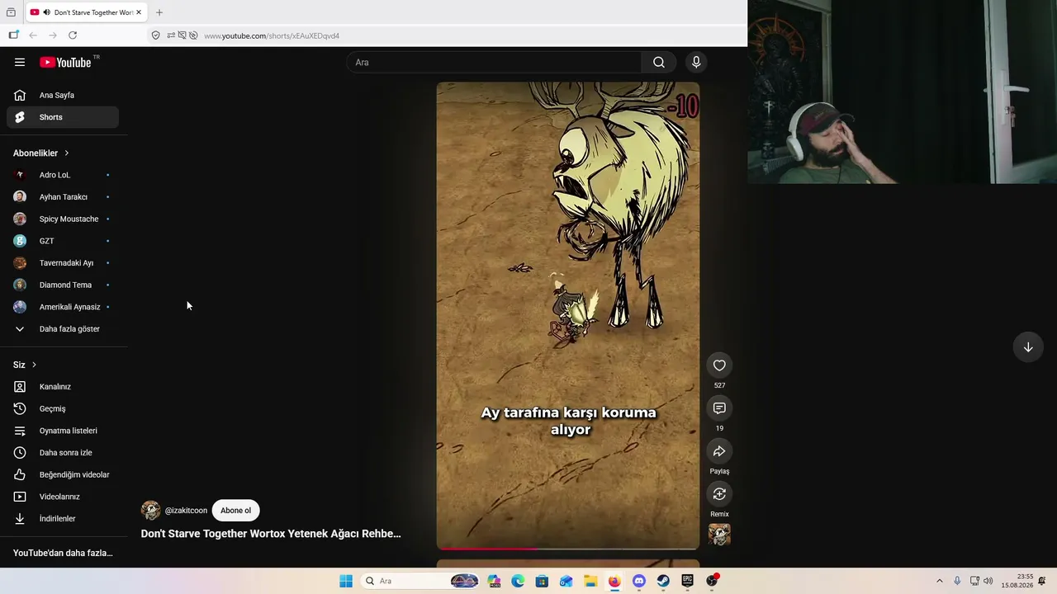Screen dimensions: 1057x594
Task: Open Beğendiğim videolar in the sidebar
Action: pyautogui.click(x=63, y=474)
